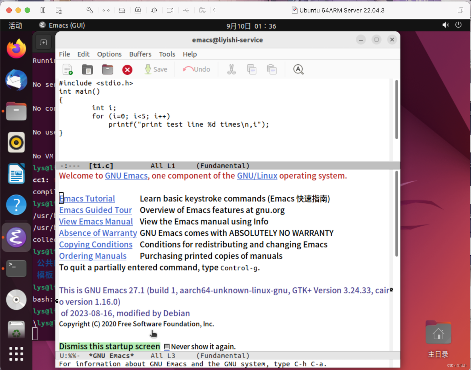Click the VM camera icon

pos(170,10)
